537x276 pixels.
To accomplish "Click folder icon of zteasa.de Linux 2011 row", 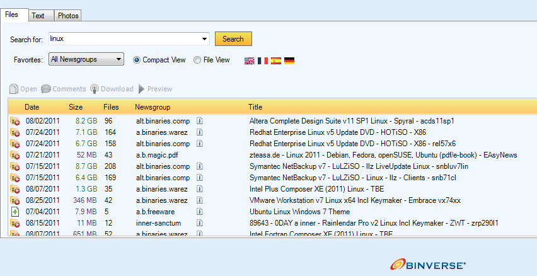I will (x=14, y=155).
